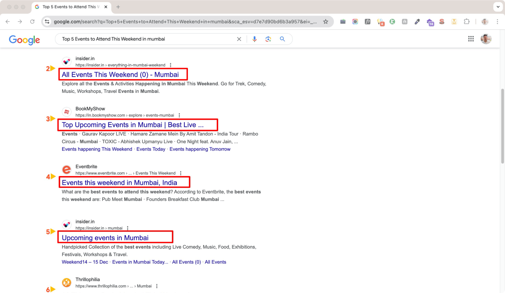Search by image with the Google Lens icon
Image resolution: width=505 pixels, height=293 pixels.
(x=268, y=39)
